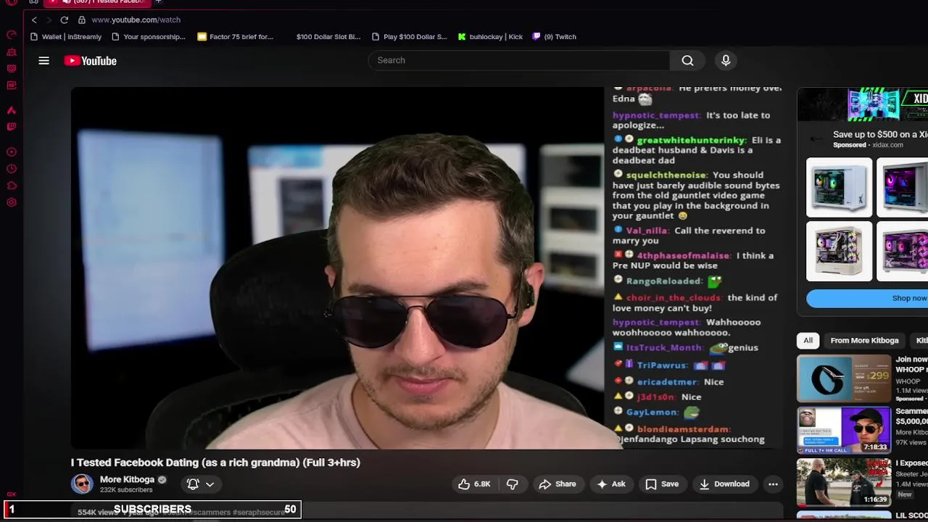The height and width of the screenshot is (522, 928).
Task: Open the Factor 75 brief bookmark
Action: coord(235,36)
